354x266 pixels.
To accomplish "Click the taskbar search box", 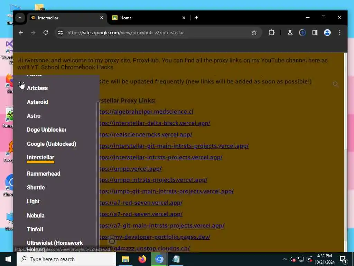I will (66, 259).
